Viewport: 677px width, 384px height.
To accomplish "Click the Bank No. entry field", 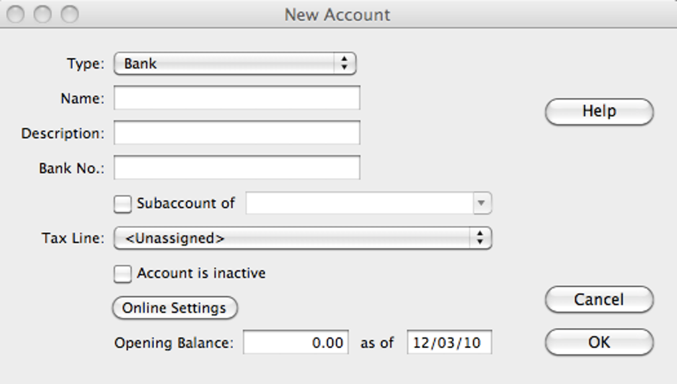I will click(236, 167).
